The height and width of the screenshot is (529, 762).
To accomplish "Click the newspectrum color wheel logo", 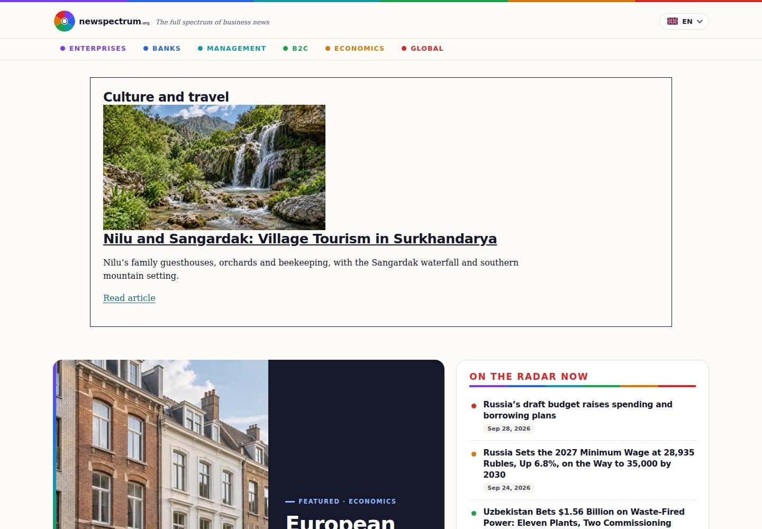I will [65, 21].
